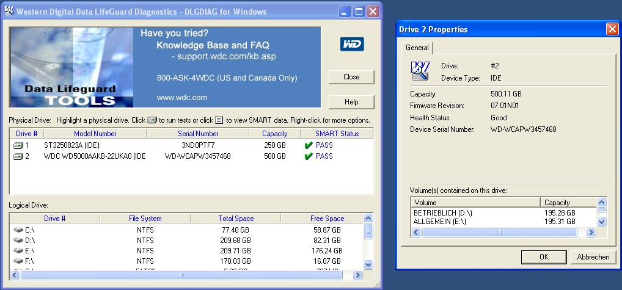The width and height of the screenshot is (622, 290).
Task: Switch to the General tab
Action: click(x=417, y=48)
